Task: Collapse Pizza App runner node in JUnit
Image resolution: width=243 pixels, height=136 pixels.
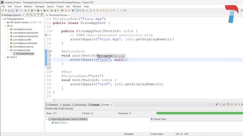Action: 46,119
